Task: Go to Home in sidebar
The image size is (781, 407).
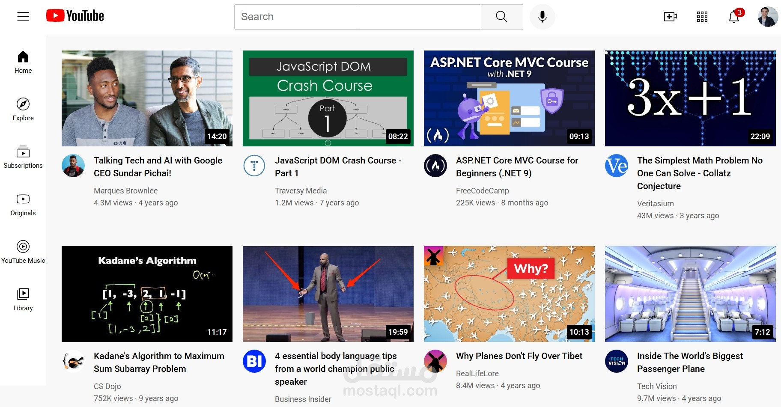Action: (x=23, y=62)
